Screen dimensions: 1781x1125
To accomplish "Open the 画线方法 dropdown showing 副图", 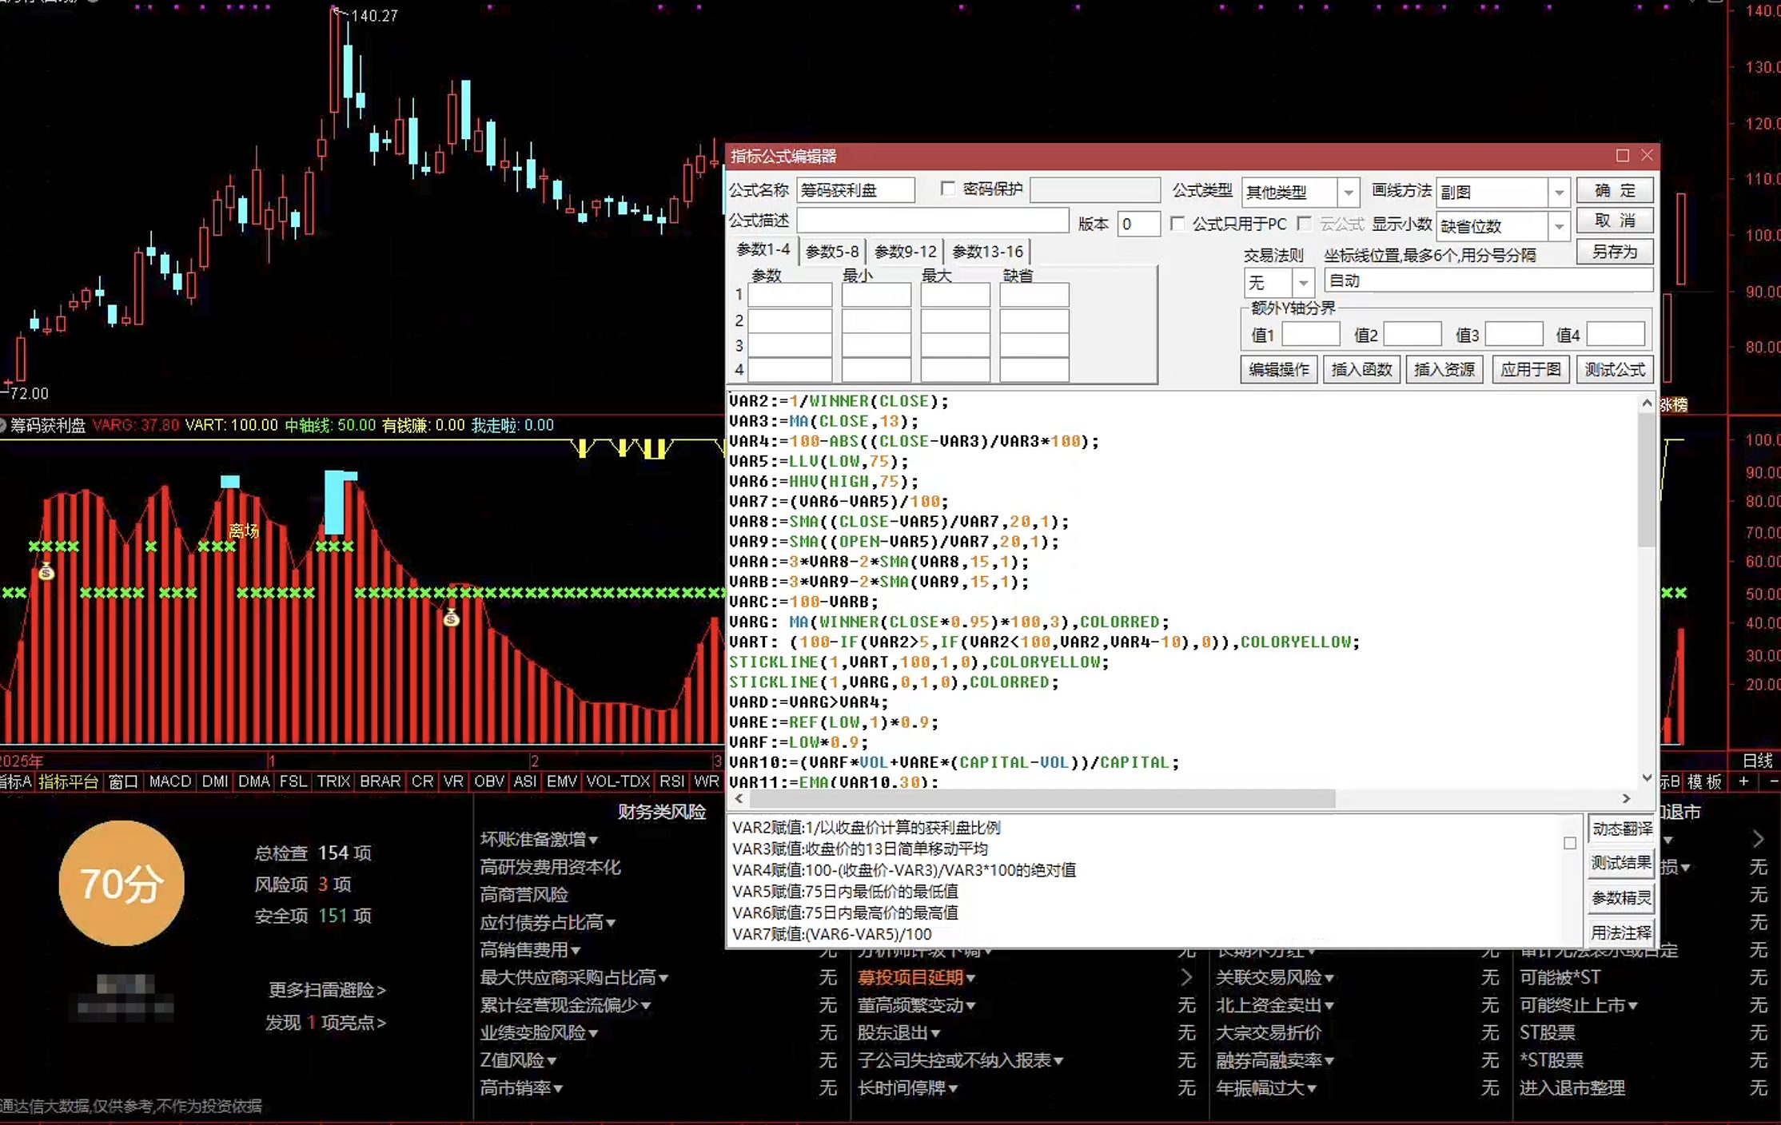I will click(x=1559, y=193).
